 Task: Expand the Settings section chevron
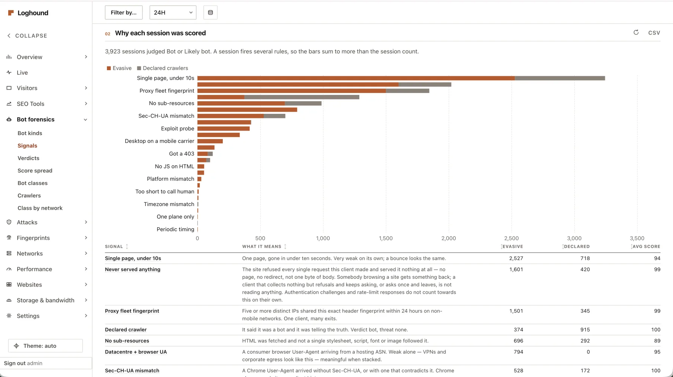click(86, 316)
